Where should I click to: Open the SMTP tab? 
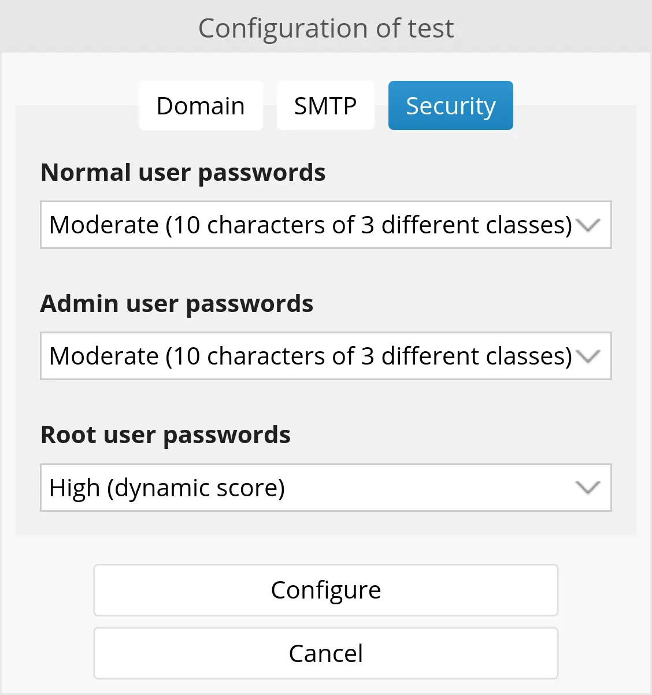325,106
